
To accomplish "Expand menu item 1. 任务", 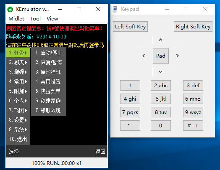I will 18,53.
